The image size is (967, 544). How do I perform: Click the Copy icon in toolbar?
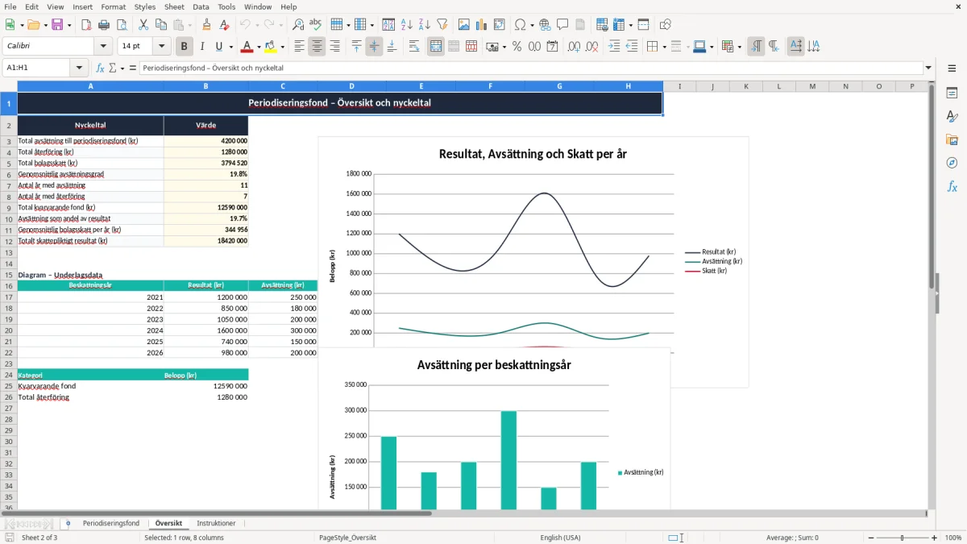click(160, 25)
